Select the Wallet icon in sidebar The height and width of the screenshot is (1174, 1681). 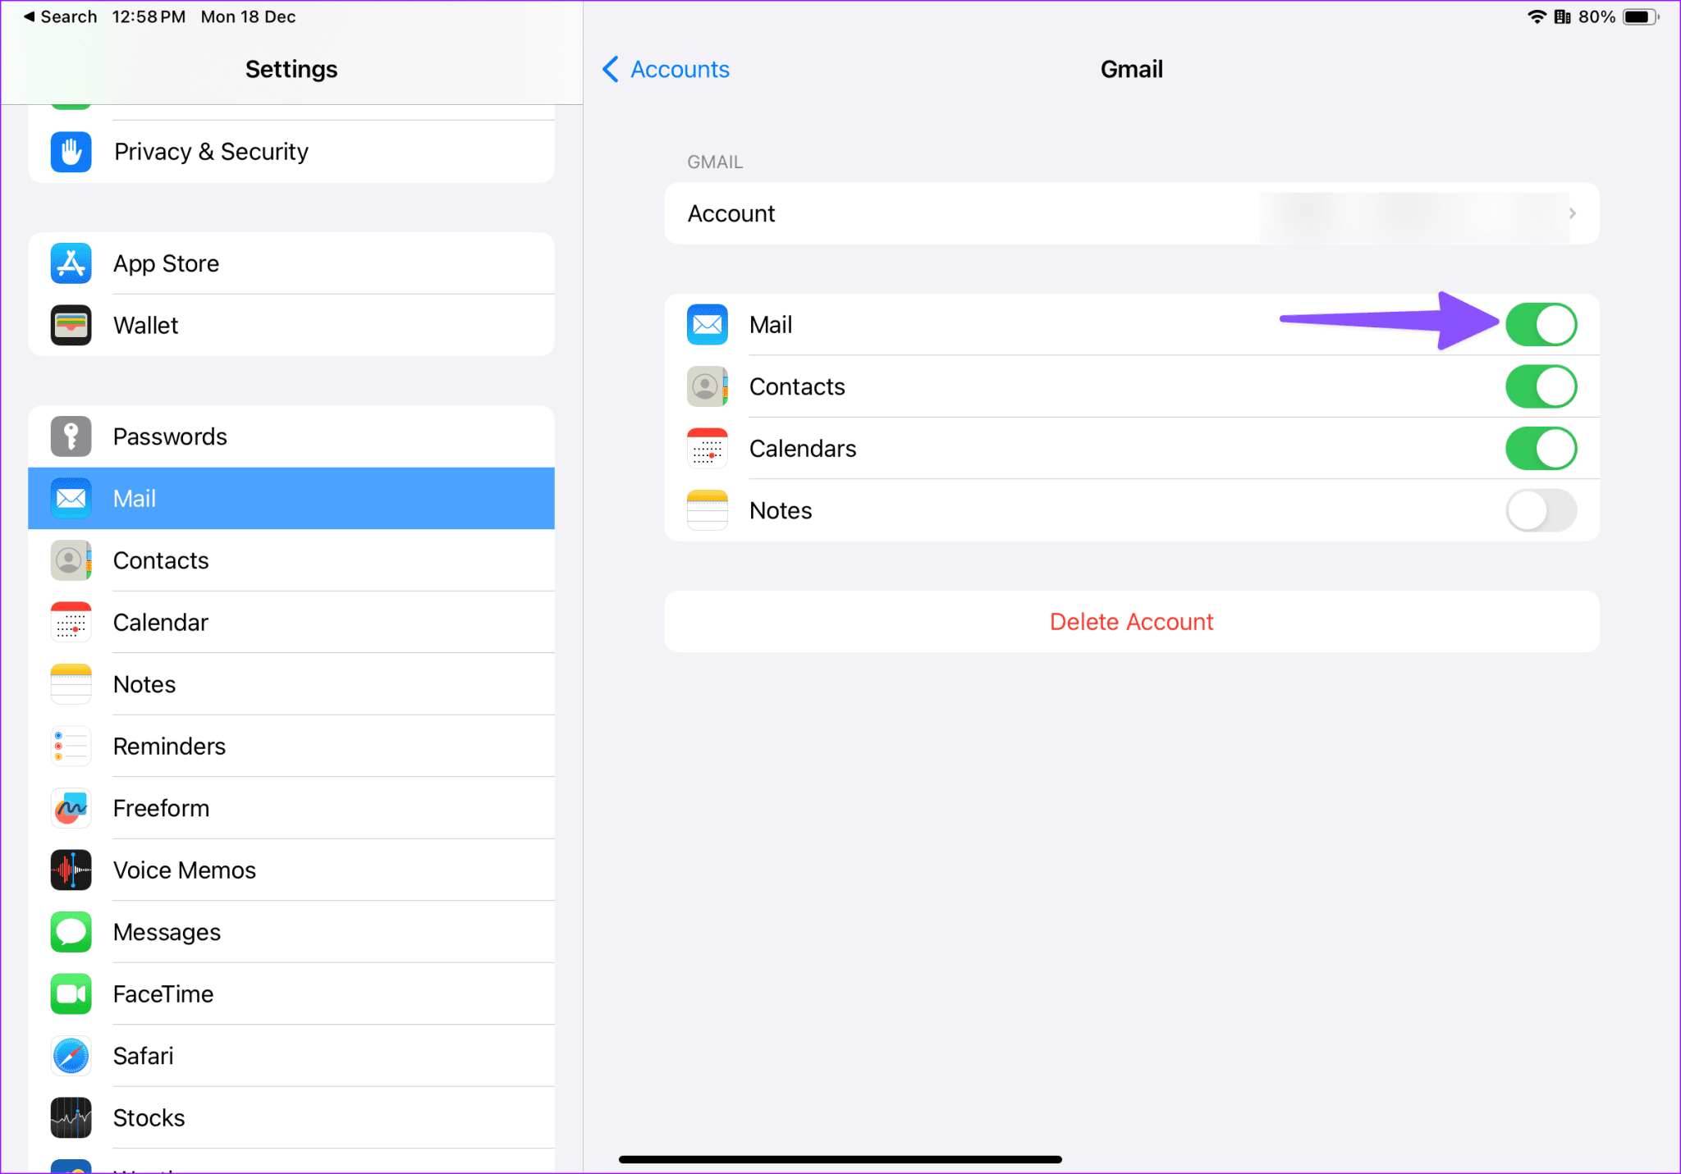coord(71,325)
